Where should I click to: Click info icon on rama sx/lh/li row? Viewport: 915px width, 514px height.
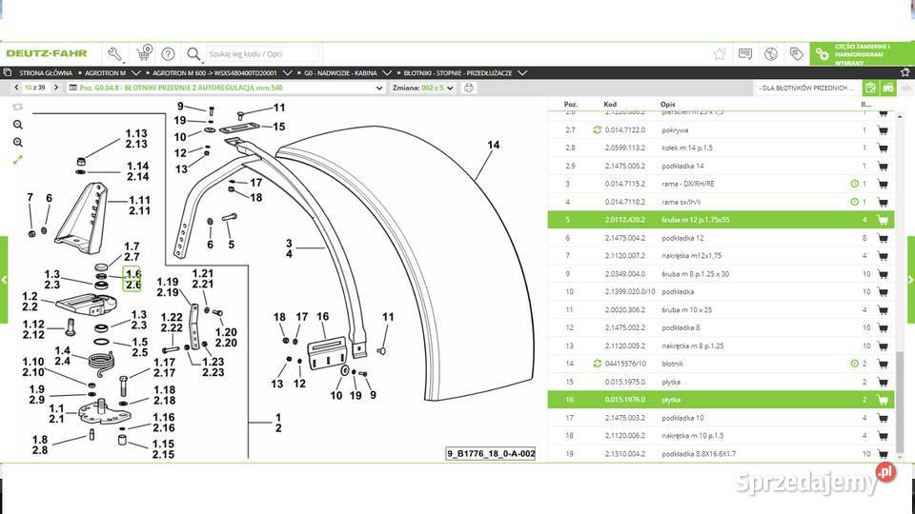pos(854,202)
